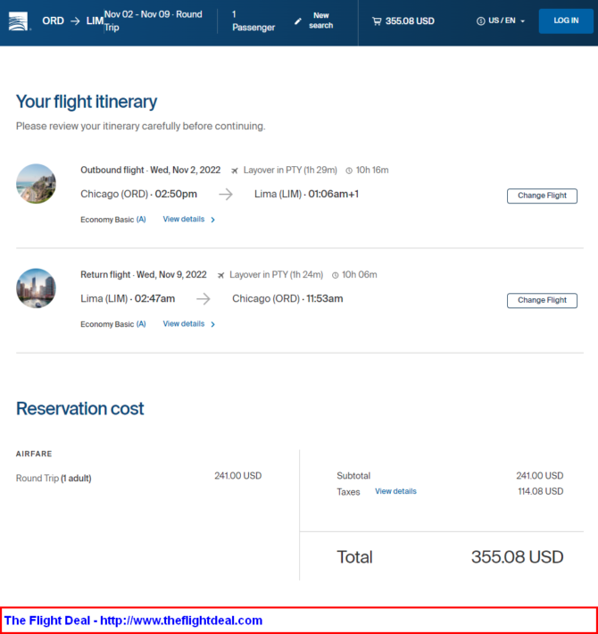Image resolution: width=598 pixels, height=634 pixels.
Task: View details of the return flight
Action: (x=184, y=324)
